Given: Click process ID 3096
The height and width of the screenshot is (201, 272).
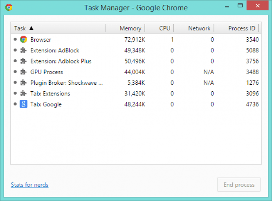Looking at the screenshot, I should [x=252, y=94].
